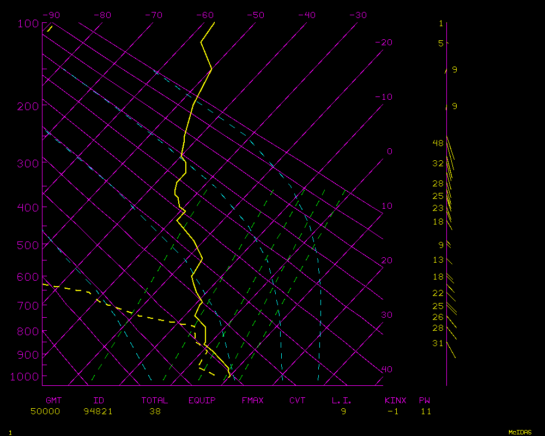
Task: Select the FMAX header label
Action: pos(252,401)
